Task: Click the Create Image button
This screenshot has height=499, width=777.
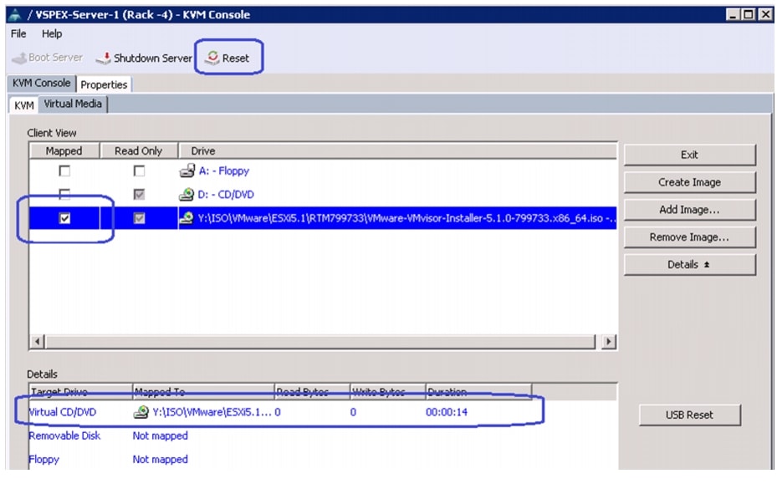Action: pos(690,183)
